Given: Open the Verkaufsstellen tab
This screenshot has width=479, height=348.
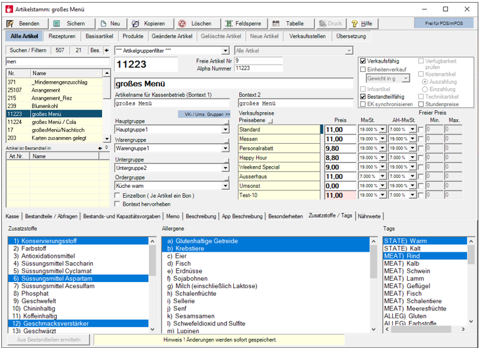Looking at the screenshot, I should point(307,36).
